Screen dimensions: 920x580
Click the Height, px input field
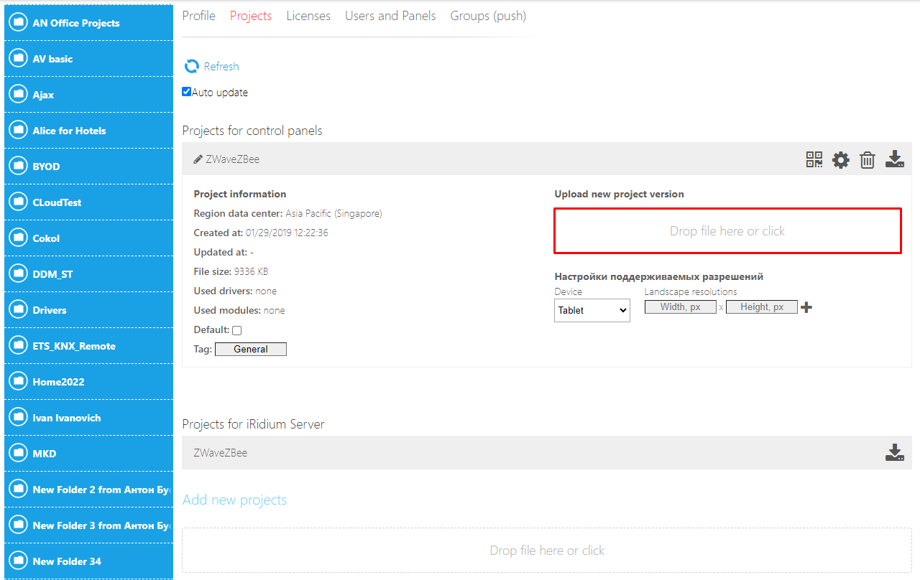click(x=761, y=307)
